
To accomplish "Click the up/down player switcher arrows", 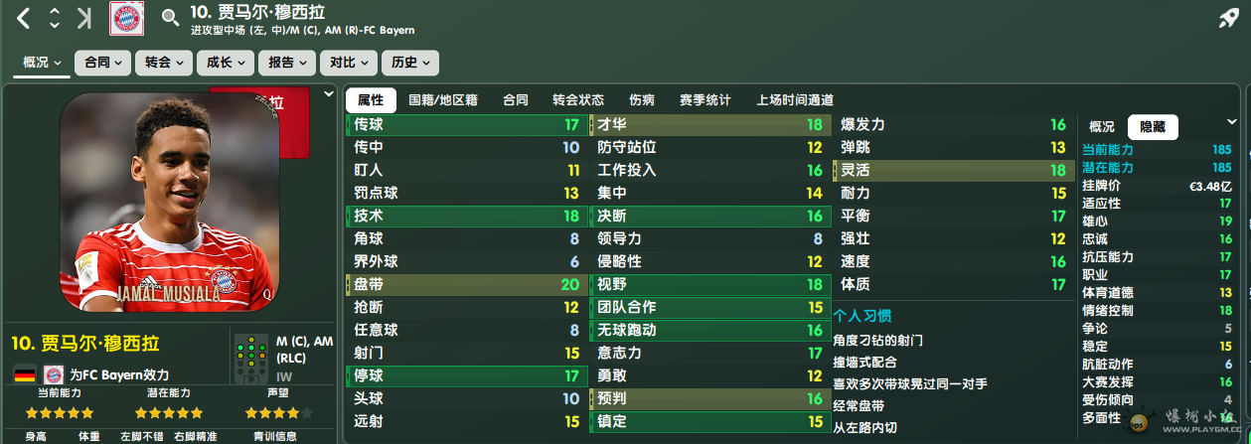I will click(55, 18).
